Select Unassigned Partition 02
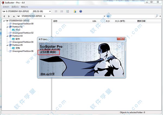 click(23, 33)
